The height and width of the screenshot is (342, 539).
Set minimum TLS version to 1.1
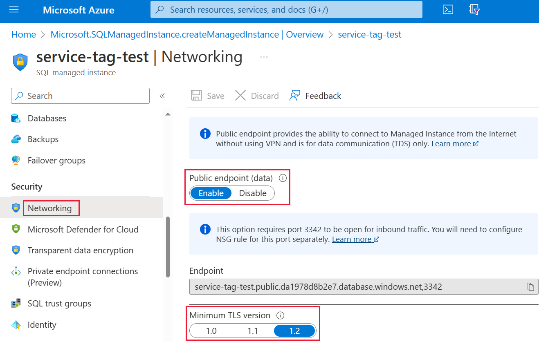point(252,331)
